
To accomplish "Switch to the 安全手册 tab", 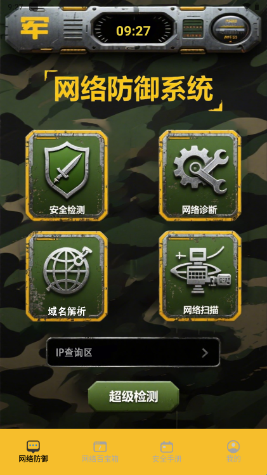I will (167, 452).
